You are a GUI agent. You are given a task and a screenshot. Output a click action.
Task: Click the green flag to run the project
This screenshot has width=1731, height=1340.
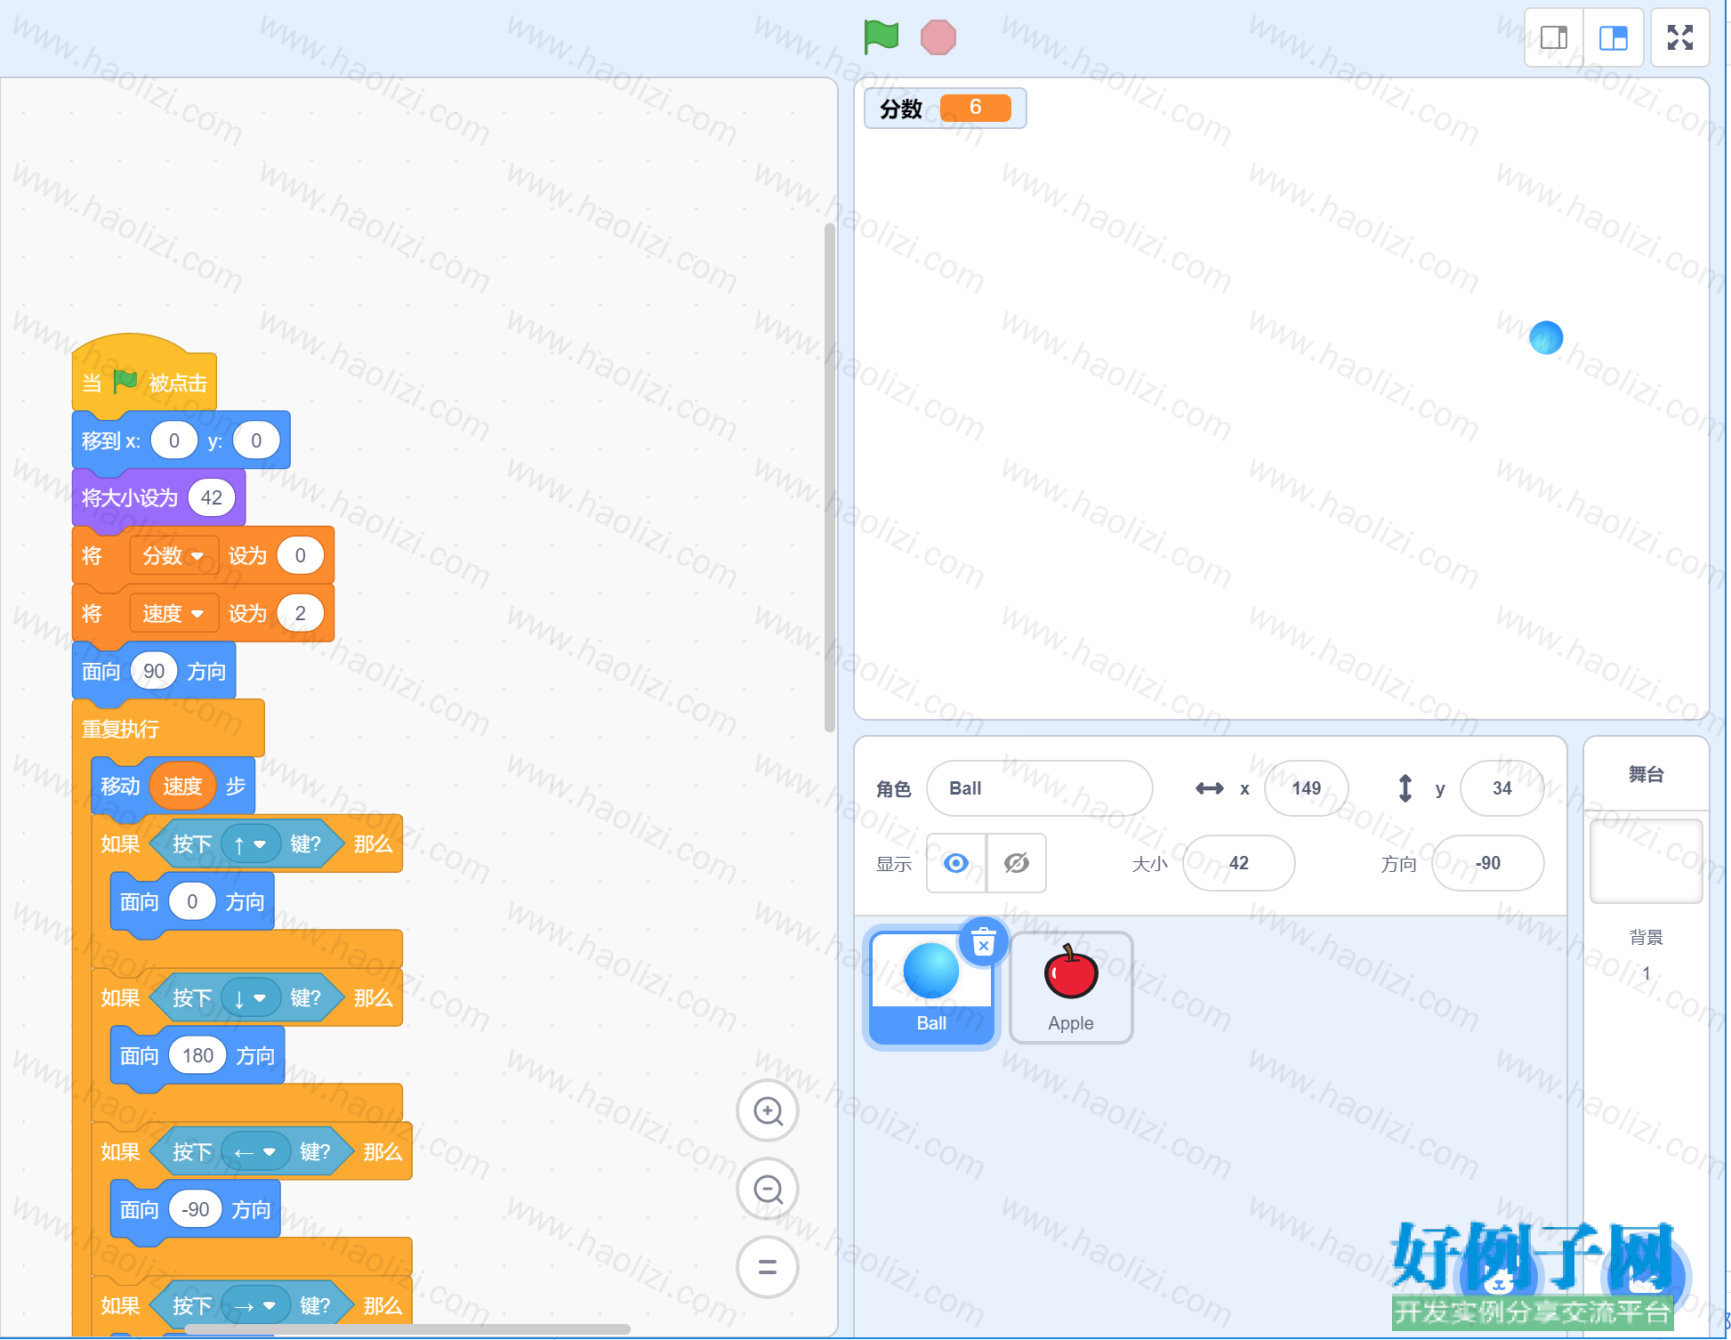pos(881,37)
